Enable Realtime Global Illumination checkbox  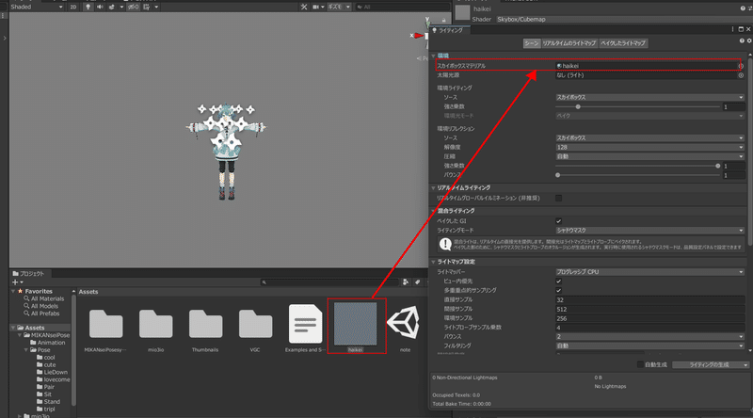[x=558, y=198]
